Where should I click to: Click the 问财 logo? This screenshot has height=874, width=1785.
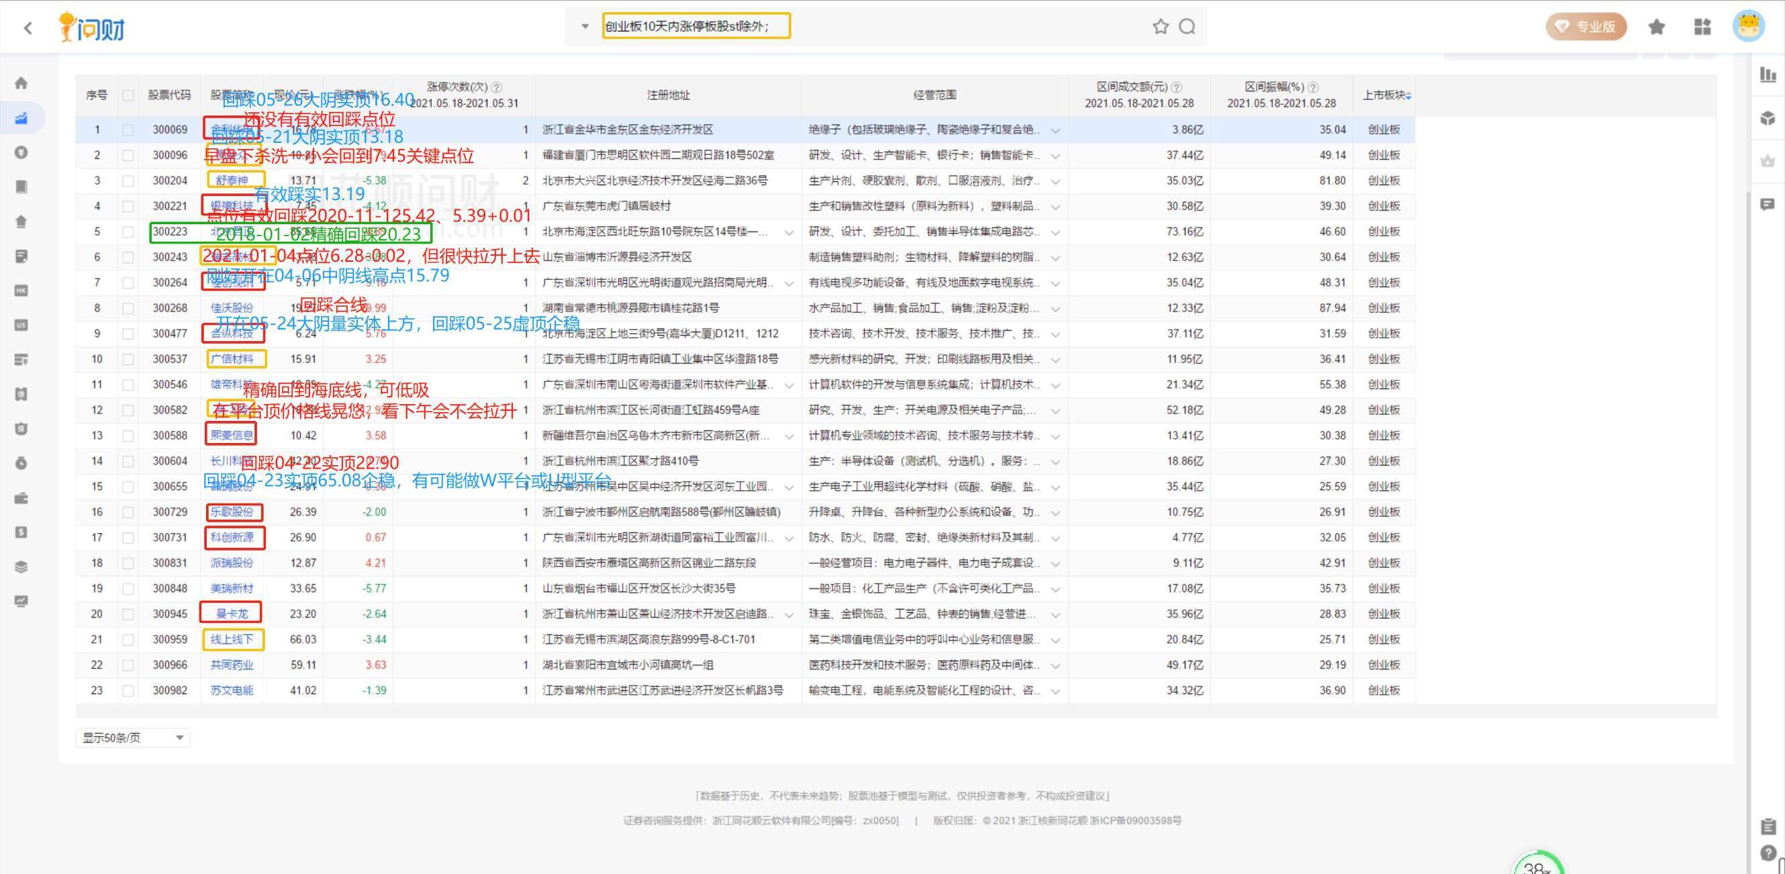pos(91,27)
